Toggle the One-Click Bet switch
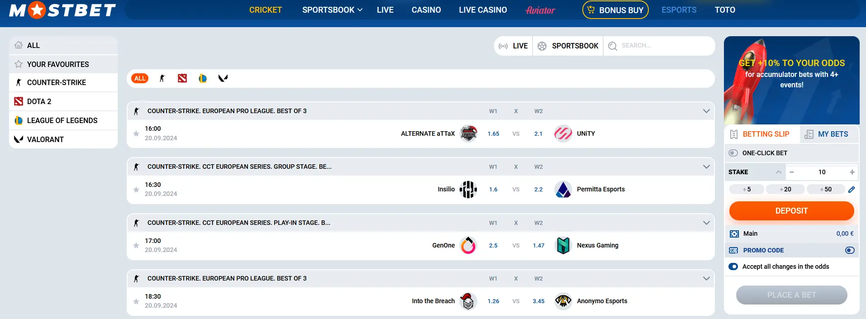The width and height of the screenshot is (866, 319). pos(733,153)
